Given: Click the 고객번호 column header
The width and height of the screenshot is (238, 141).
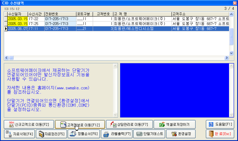Looking at the screenshot, I should [103, 14].
